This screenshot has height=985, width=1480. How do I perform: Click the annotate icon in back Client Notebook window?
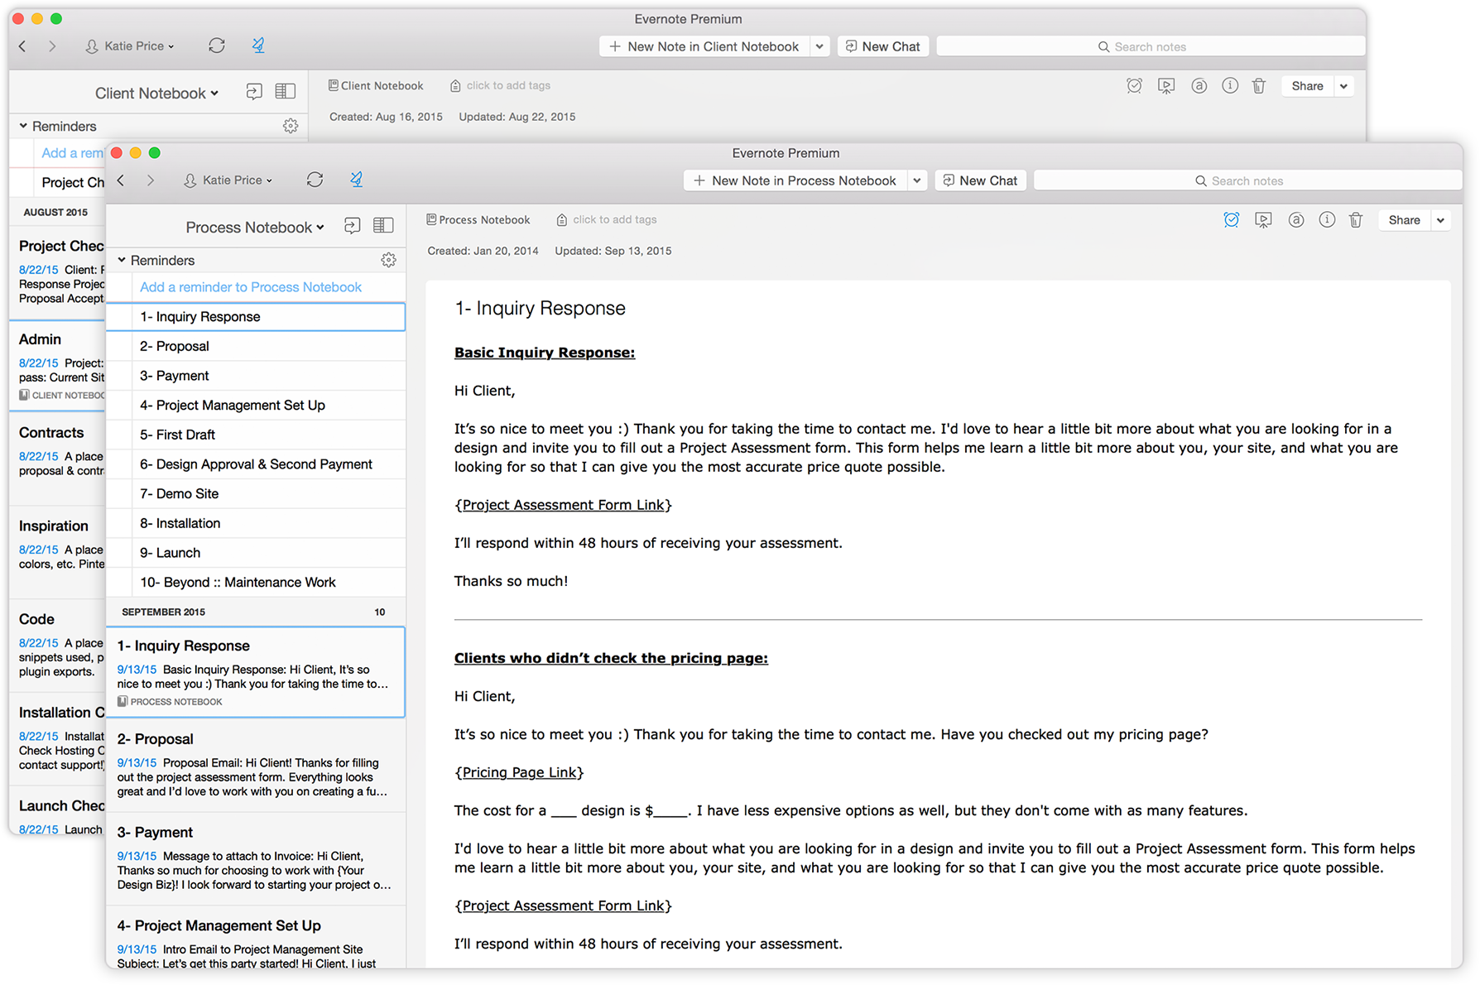tap(1199, 85)
